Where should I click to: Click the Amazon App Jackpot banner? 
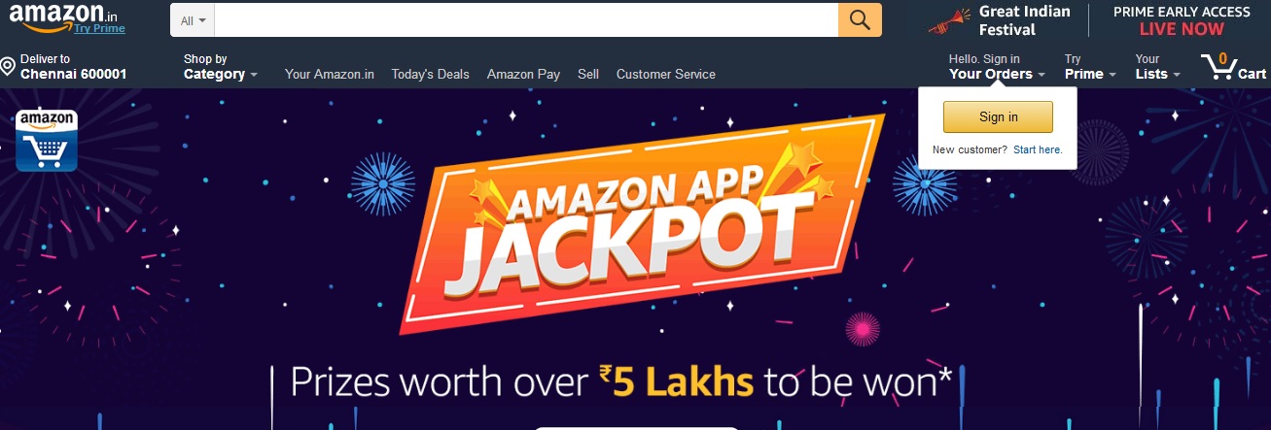[x=642, y=223]
